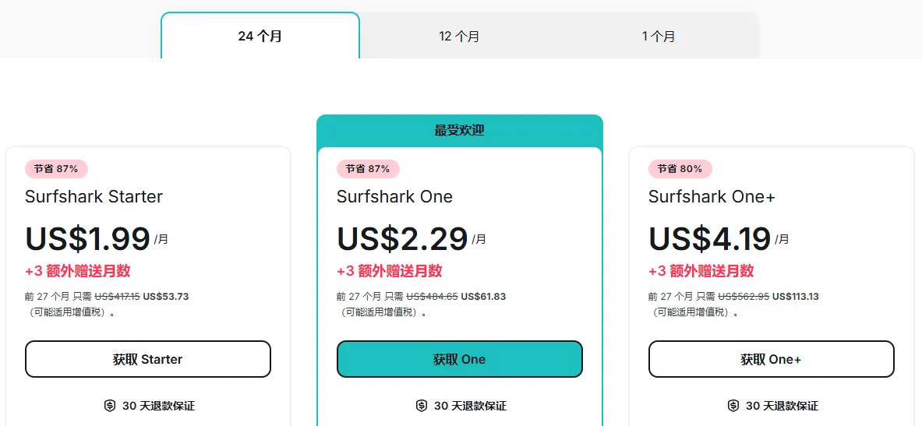Click the Surfshark One plan title

(x=394, y=197)
